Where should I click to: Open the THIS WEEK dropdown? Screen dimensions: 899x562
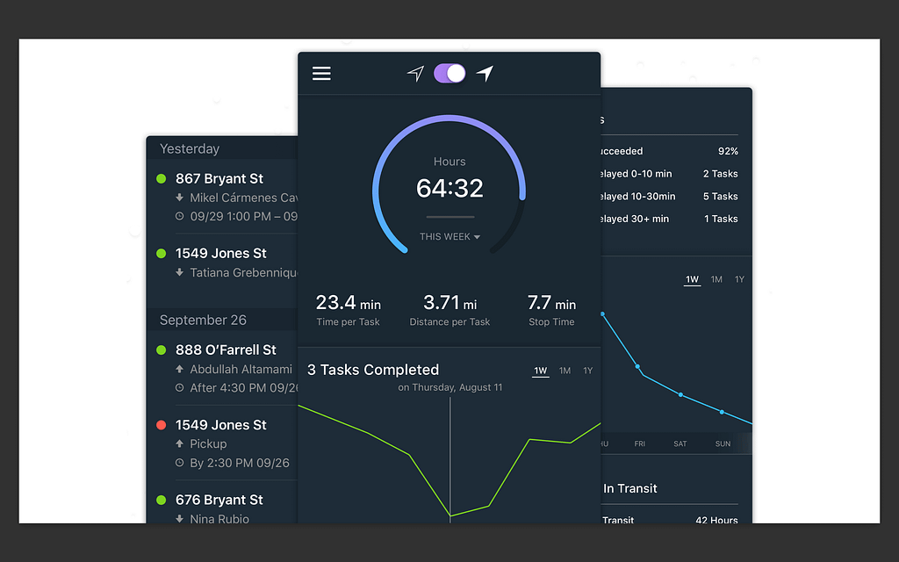[x=449, y=236]
